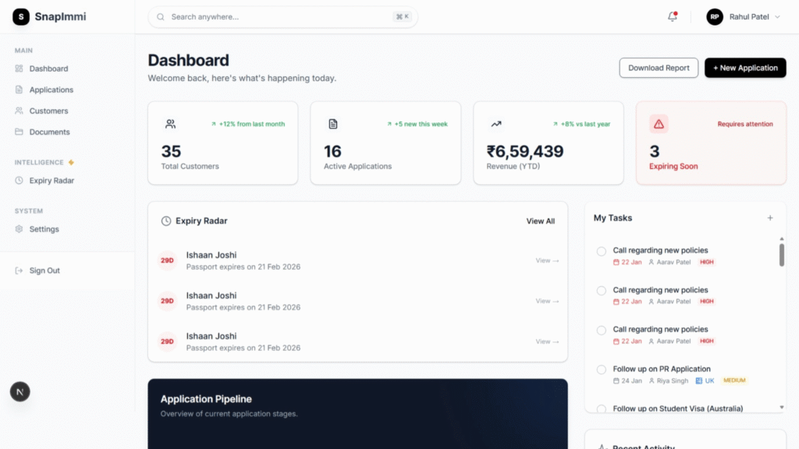Mark first 'Call regarding new policies' task complete
This screenshot has height=449, width=799.
[601, 251]
